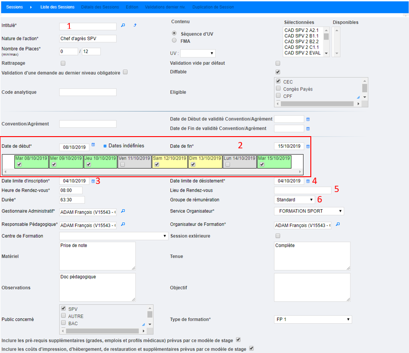Open calendar icon for Date de début
The width and height of the screenshot is (409, 353).
93,145
